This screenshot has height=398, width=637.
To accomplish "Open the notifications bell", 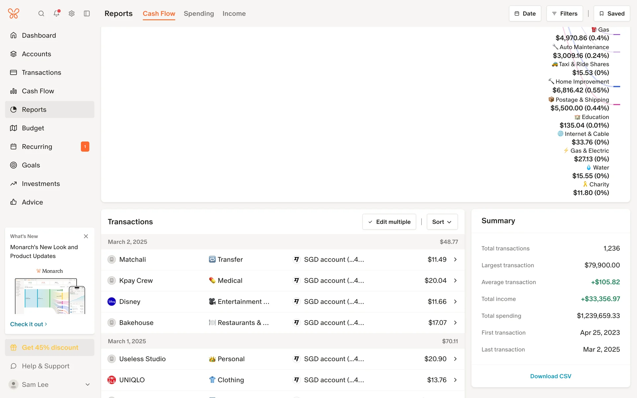I will (56, 14).
